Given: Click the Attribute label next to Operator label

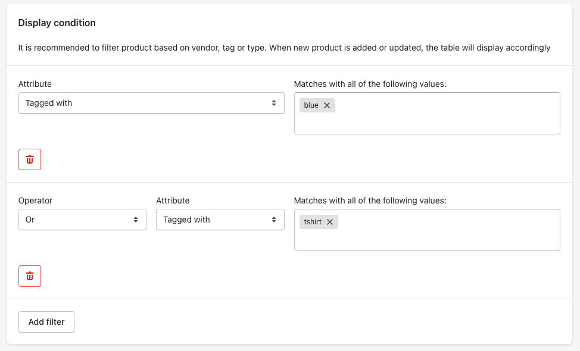Looking at the screenshot, I should pos(173,200).
